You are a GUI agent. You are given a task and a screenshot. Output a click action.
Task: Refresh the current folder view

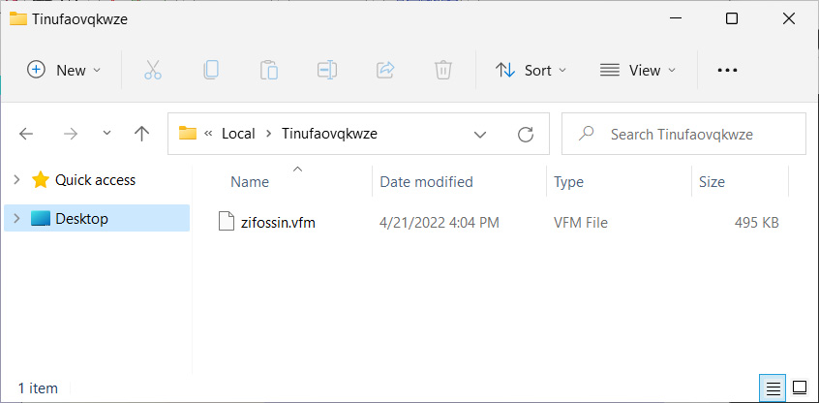[x=526, y=134]
